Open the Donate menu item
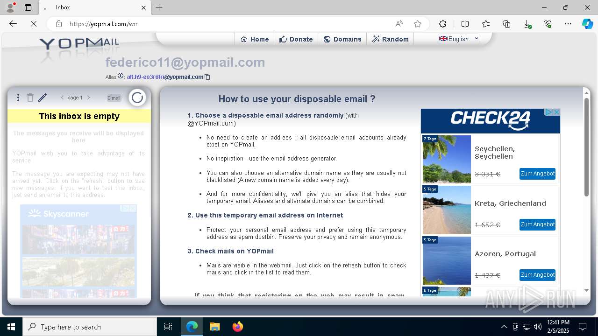This screenshot has width=598, height=336. (x=296, y=39)
